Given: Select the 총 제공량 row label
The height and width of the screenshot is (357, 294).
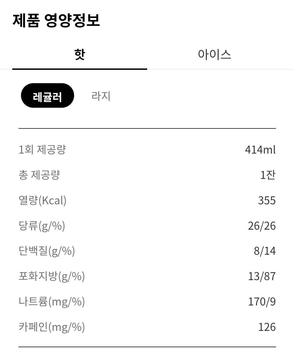Looking at the screenshot, I should coord(39,175).
